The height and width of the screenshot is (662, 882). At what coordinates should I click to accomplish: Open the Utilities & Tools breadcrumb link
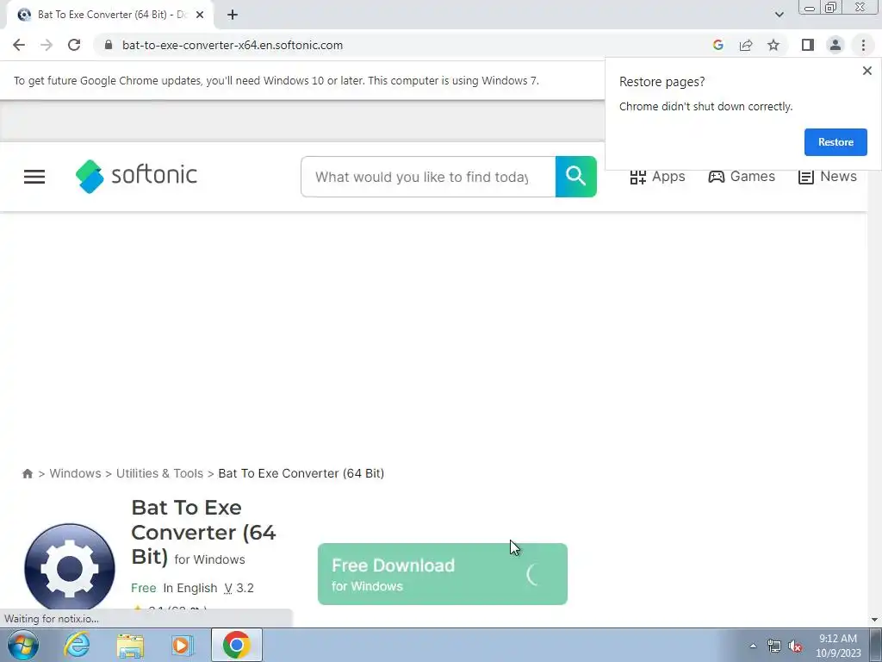[159, 473]
